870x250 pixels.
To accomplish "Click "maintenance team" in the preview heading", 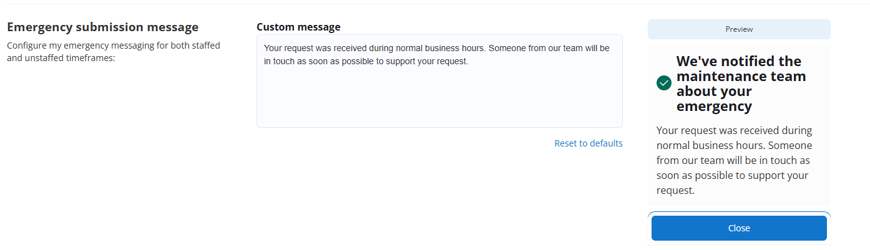I will pos(741,77).
